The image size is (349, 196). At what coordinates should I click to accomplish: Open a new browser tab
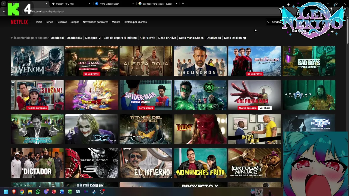[183, 4]
